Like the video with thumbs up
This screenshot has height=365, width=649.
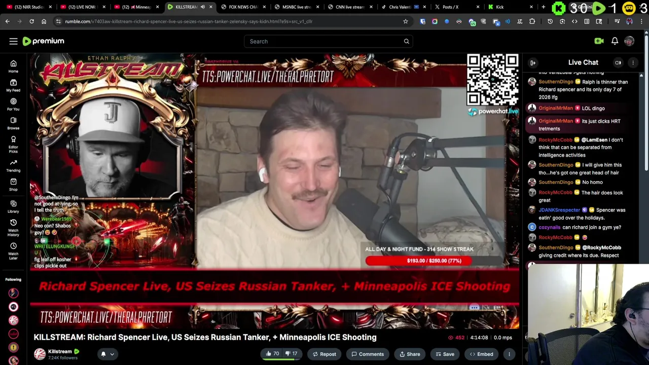272,354
